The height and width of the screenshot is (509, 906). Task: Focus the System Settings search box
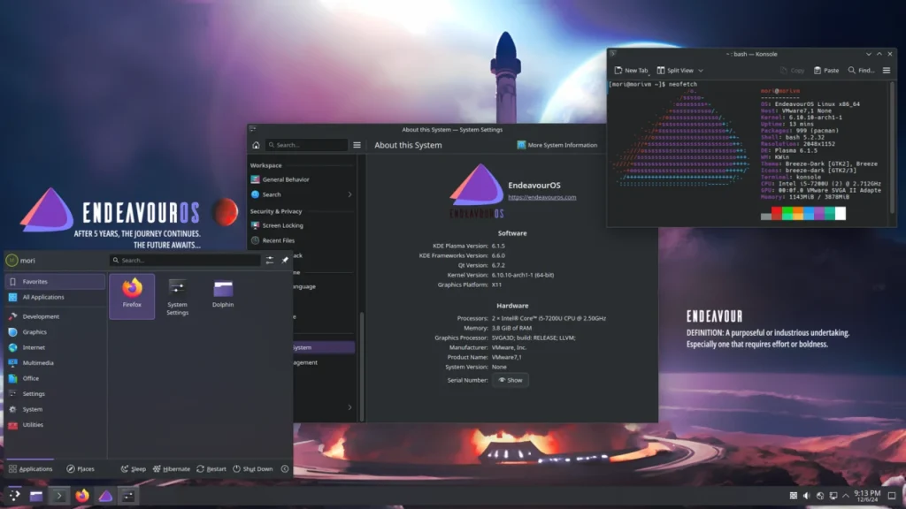307,145
